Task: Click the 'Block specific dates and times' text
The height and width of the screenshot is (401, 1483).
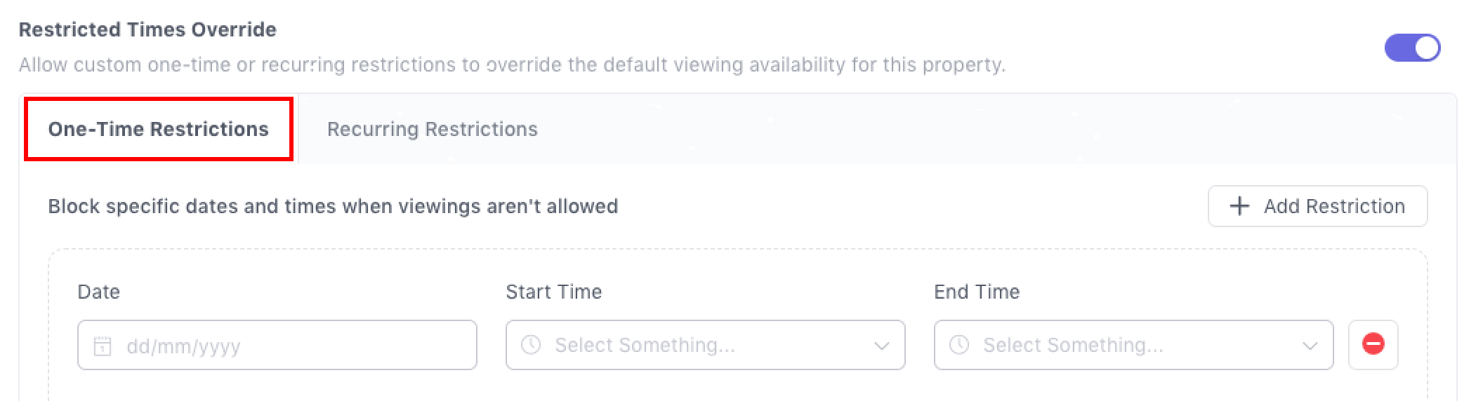Action: 333,206
